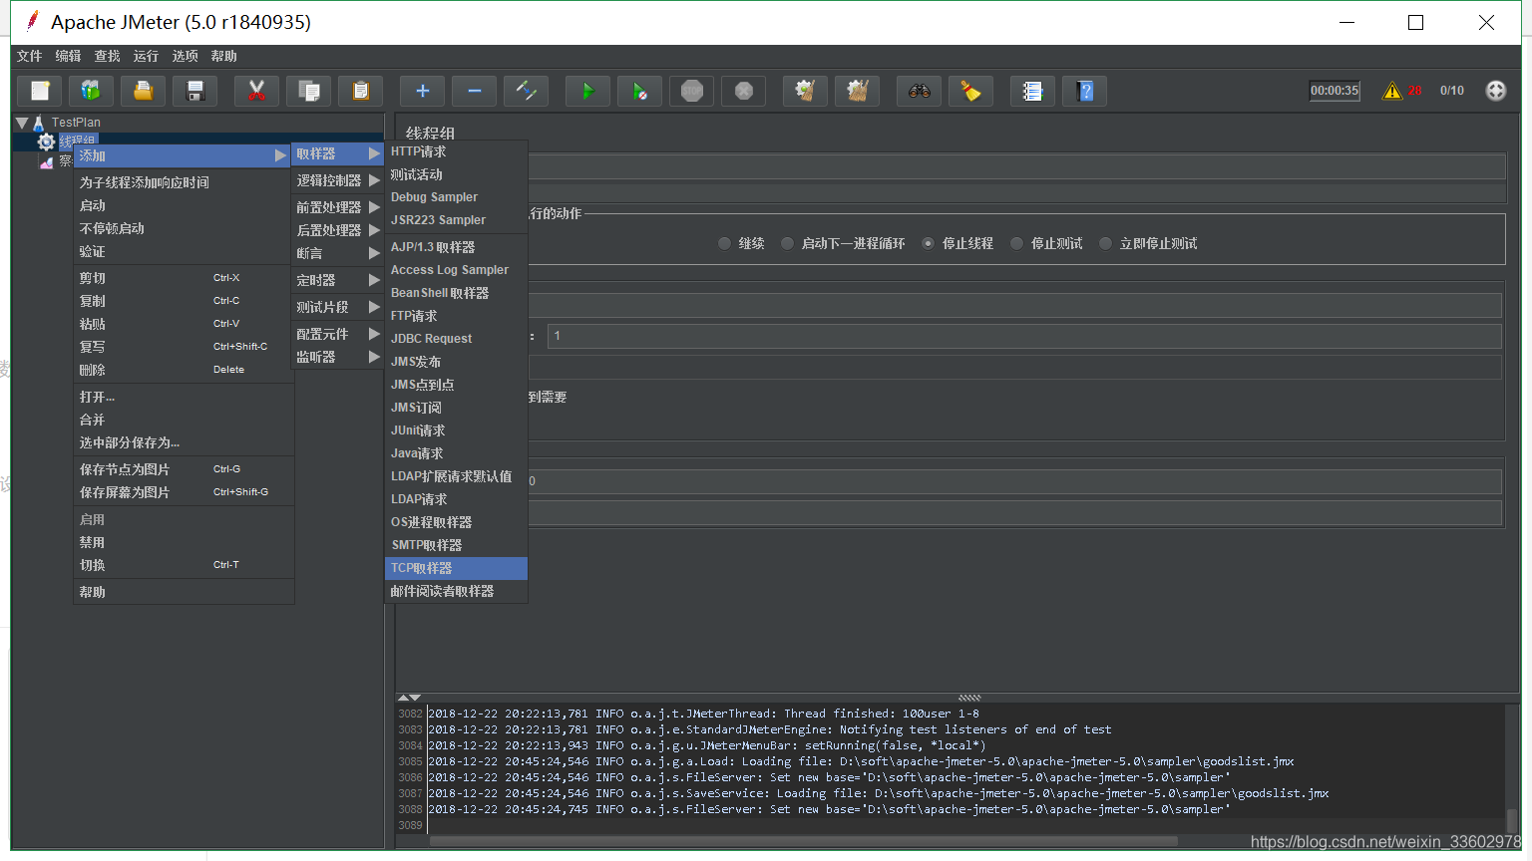Click the Stop test icon

pyautogui.click(x=692, y=91)
